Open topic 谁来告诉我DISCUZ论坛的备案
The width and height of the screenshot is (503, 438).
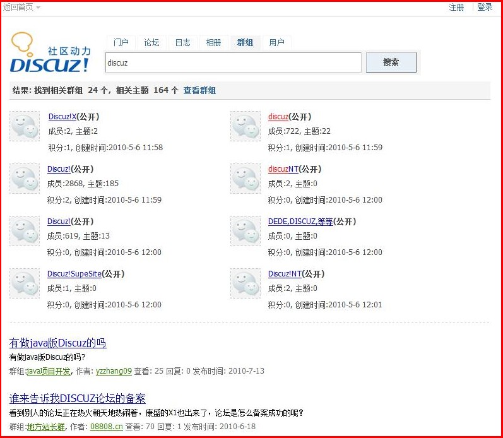(77, 398)
